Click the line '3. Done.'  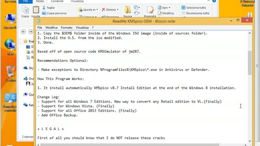pos(45,42)
